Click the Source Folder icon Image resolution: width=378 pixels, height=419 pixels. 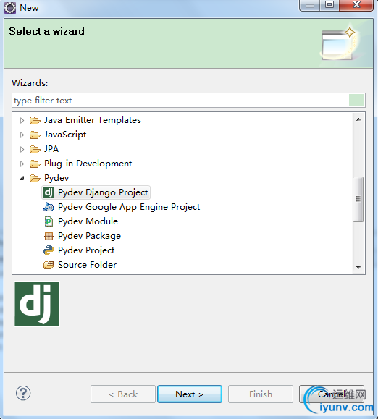point(49,265)
